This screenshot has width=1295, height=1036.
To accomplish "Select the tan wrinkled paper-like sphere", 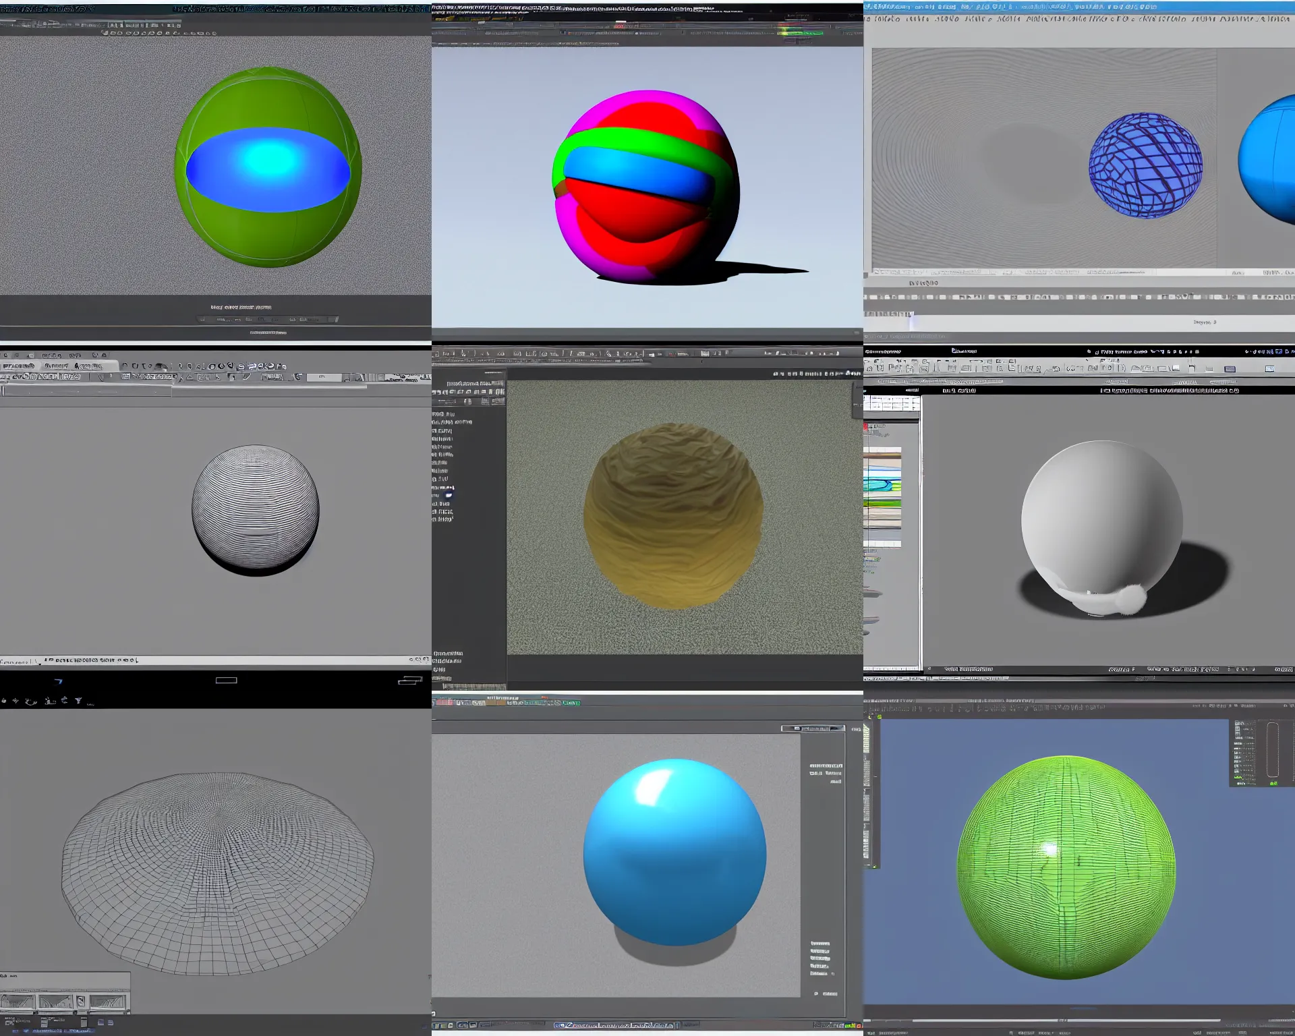I will (673, 516).
